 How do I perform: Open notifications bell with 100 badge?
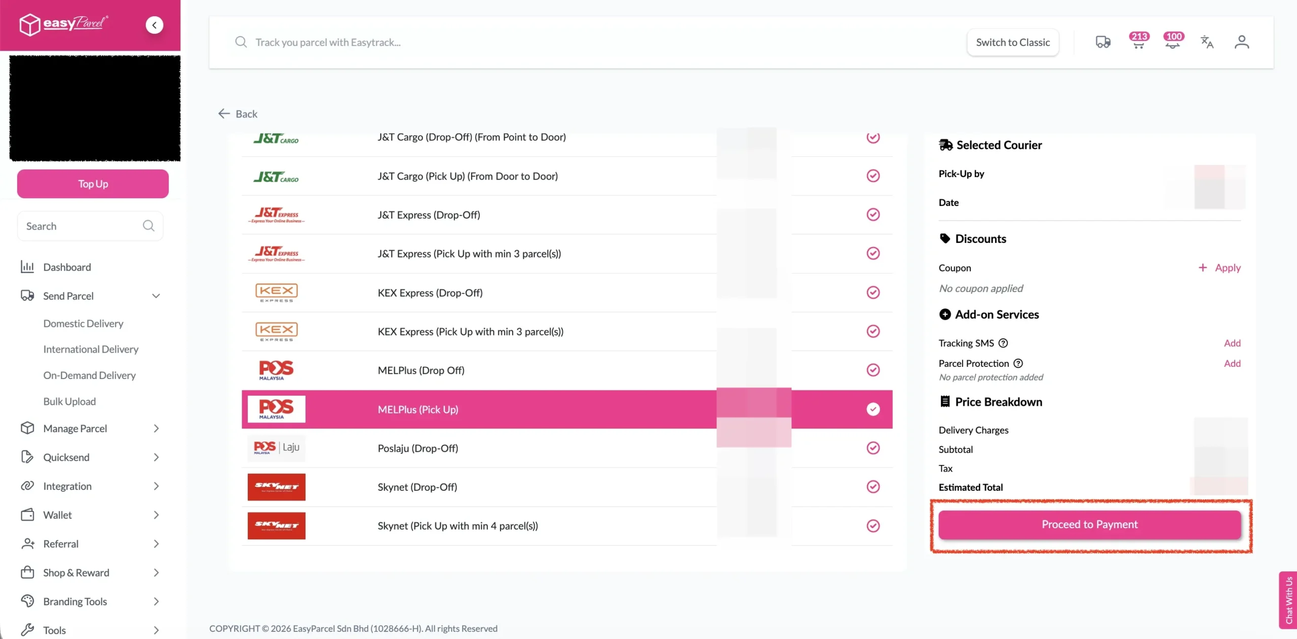[1173, 42]
